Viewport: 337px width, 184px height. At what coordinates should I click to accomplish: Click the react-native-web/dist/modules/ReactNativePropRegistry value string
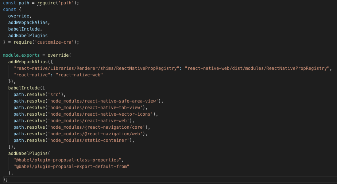[x=257, y=68]
